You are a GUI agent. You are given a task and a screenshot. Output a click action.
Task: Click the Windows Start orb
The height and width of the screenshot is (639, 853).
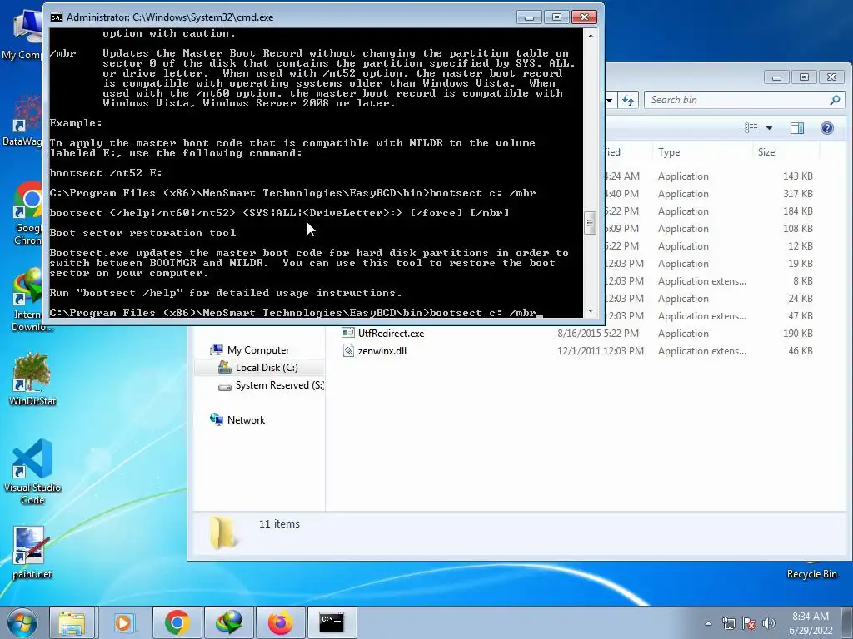22,622
